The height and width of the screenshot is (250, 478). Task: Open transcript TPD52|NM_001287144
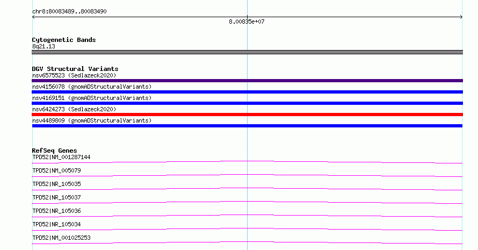coord(61,157)
